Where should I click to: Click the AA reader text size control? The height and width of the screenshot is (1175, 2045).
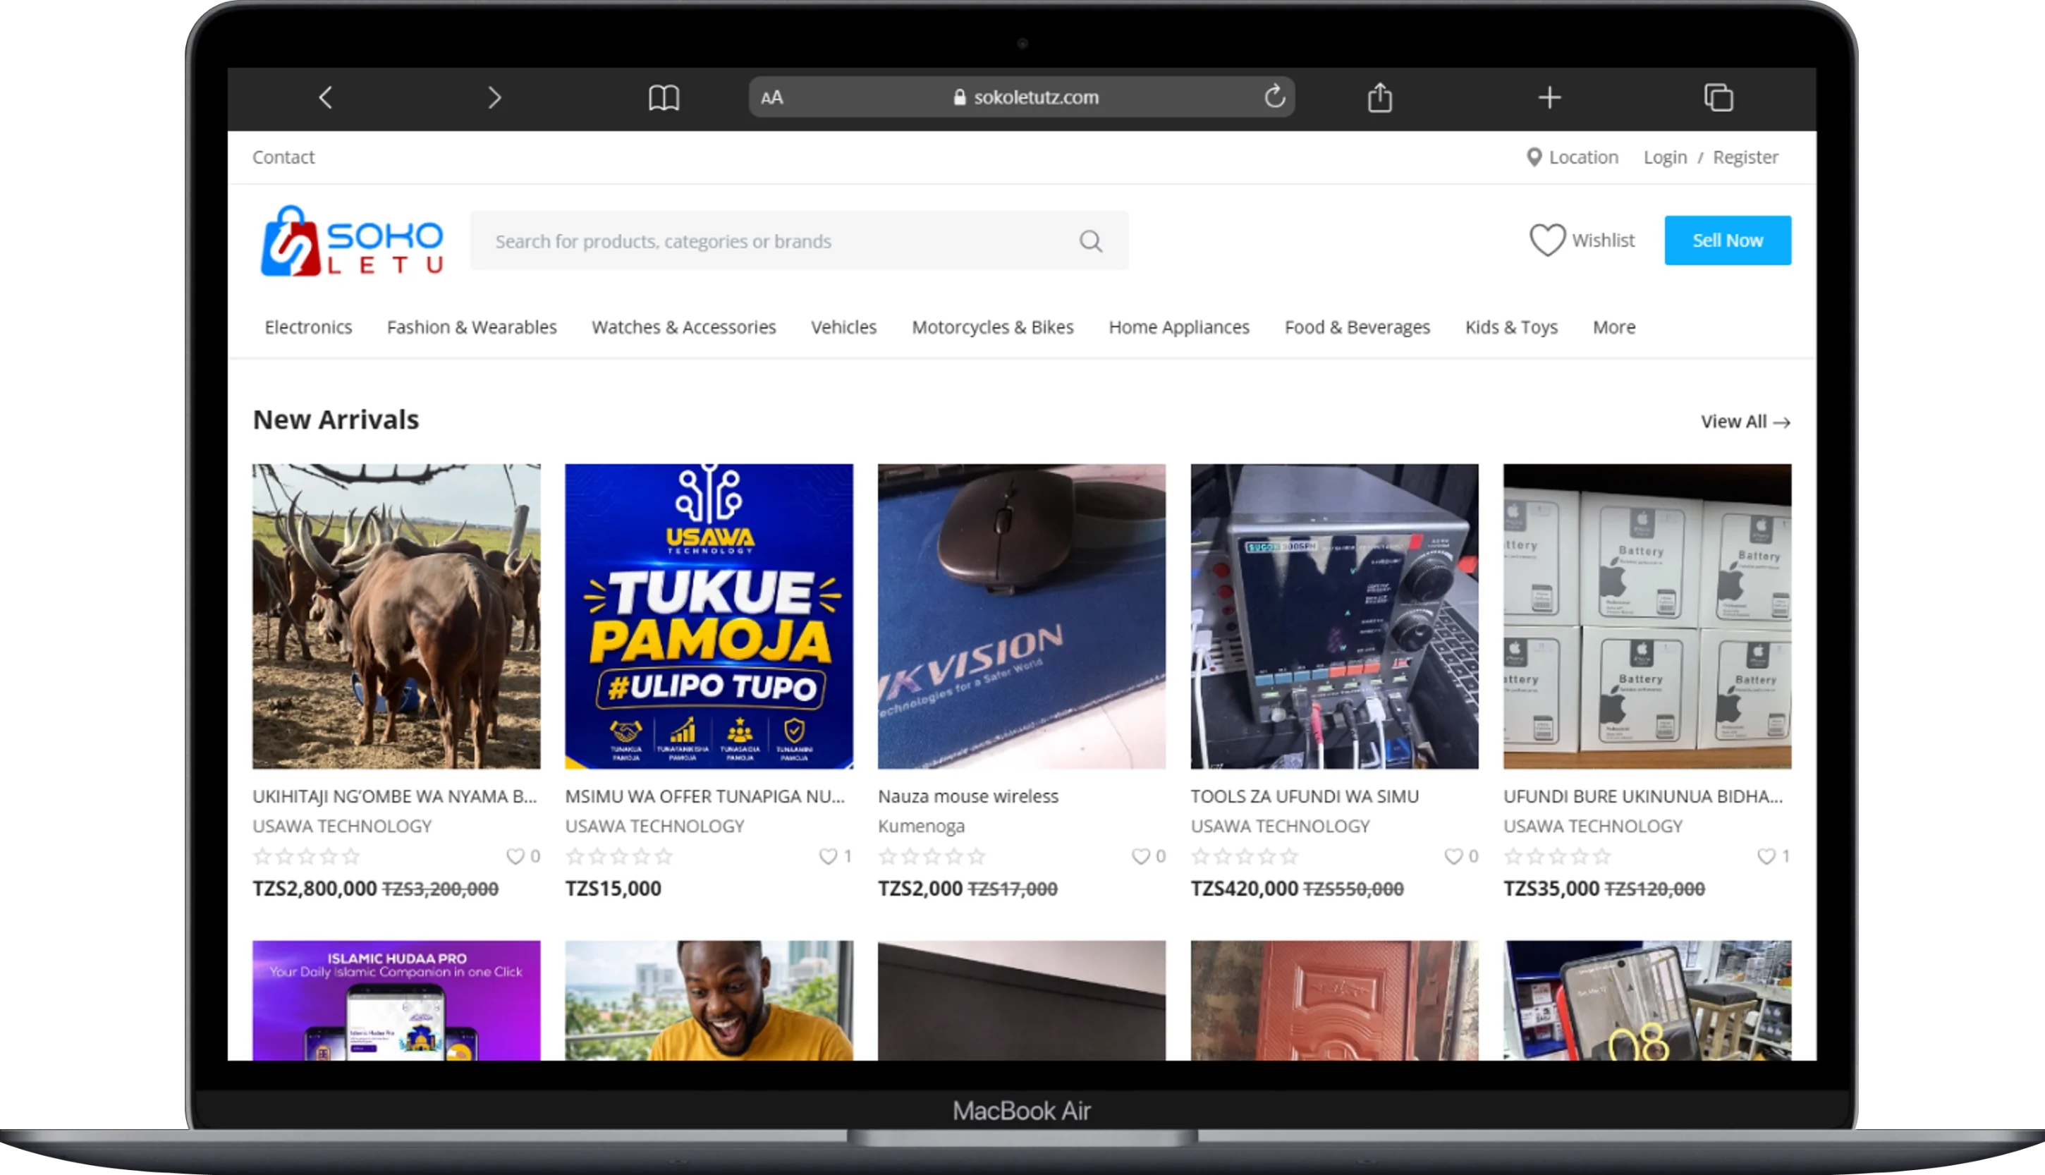(x=771, y=97)
